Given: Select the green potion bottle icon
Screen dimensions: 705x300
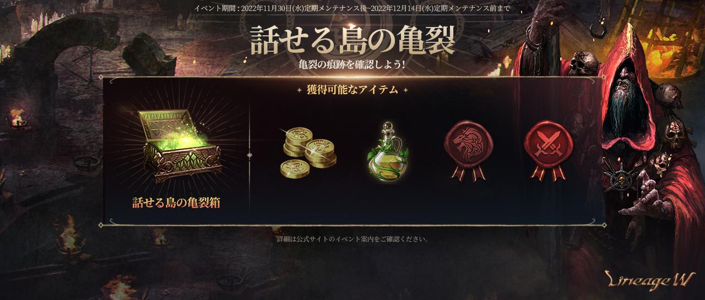Looking at the screenshot, I should (x=389, y=152).
